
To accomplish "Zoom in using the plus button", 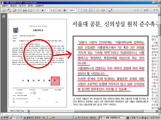I will 65,10.
